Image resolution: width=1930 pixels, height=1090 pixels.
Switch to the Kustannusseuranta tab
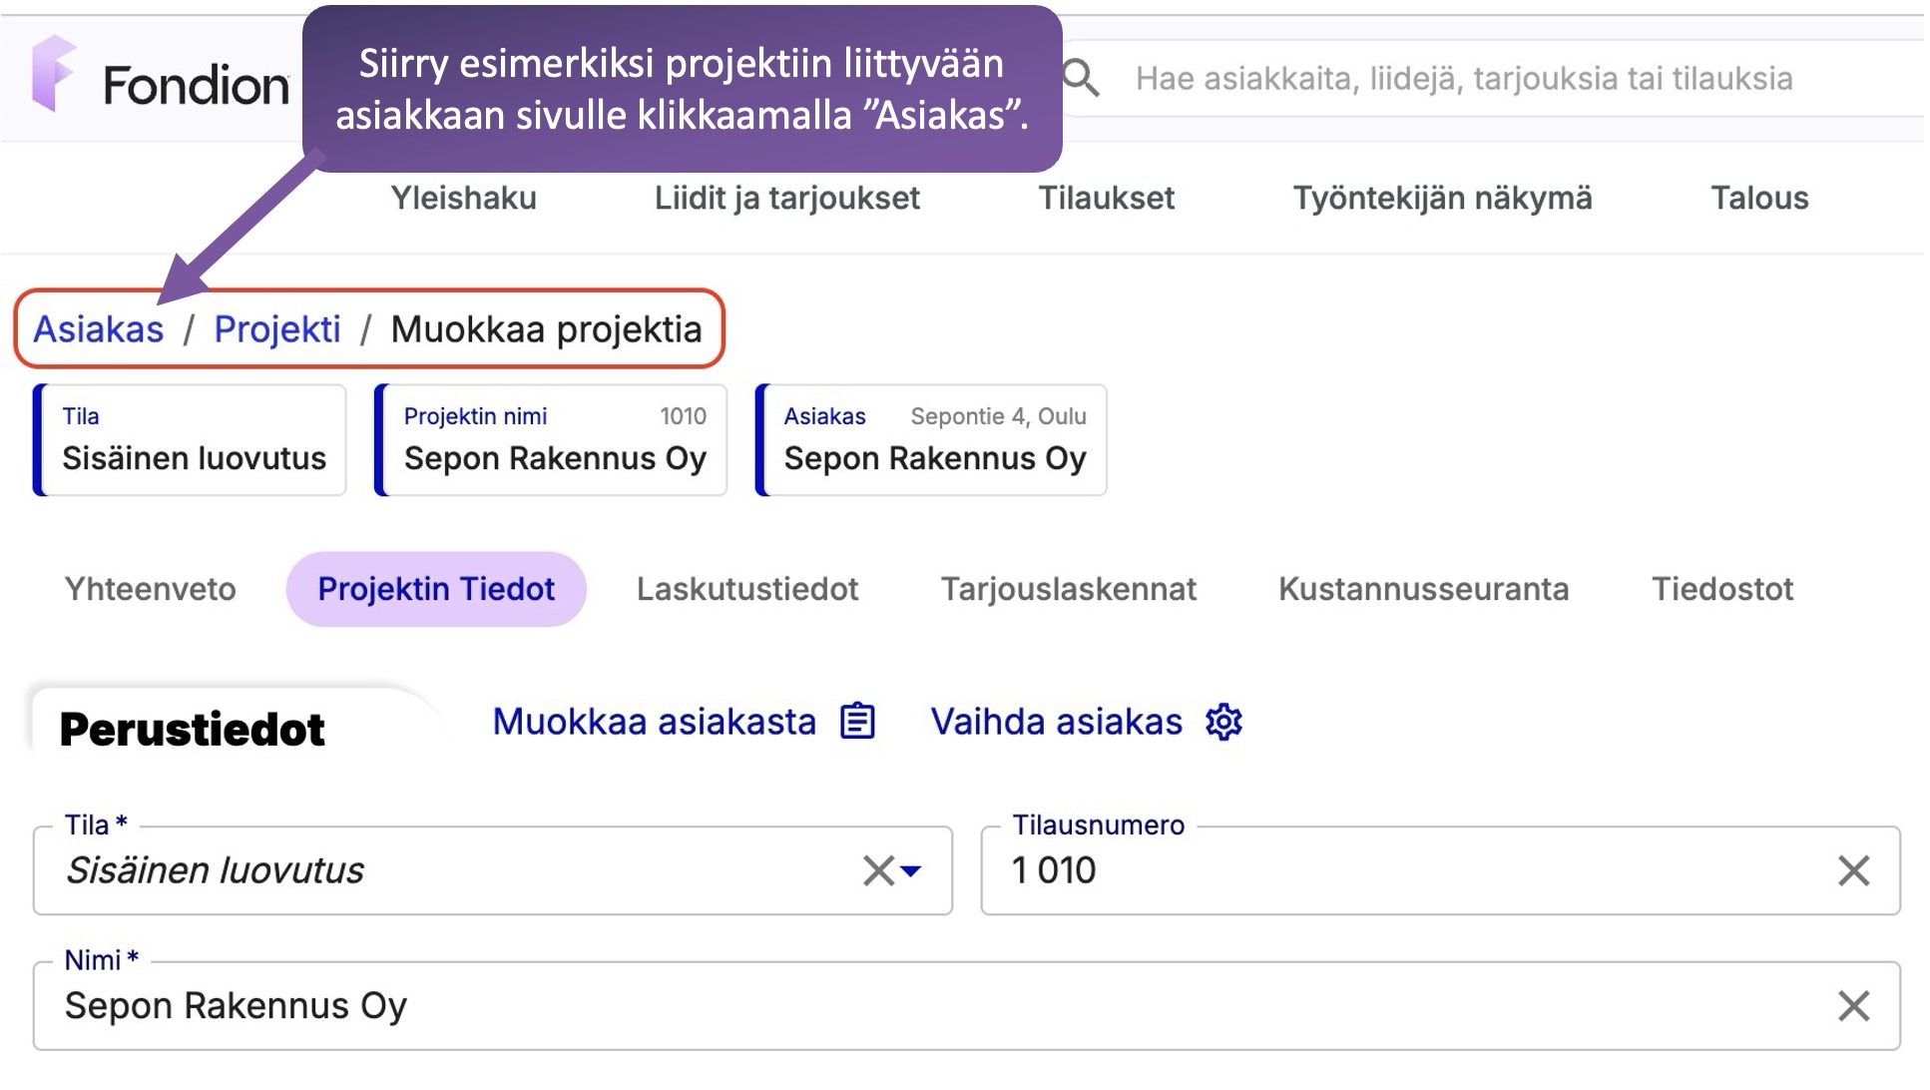pyautogui.click(x=1423, y=589)
